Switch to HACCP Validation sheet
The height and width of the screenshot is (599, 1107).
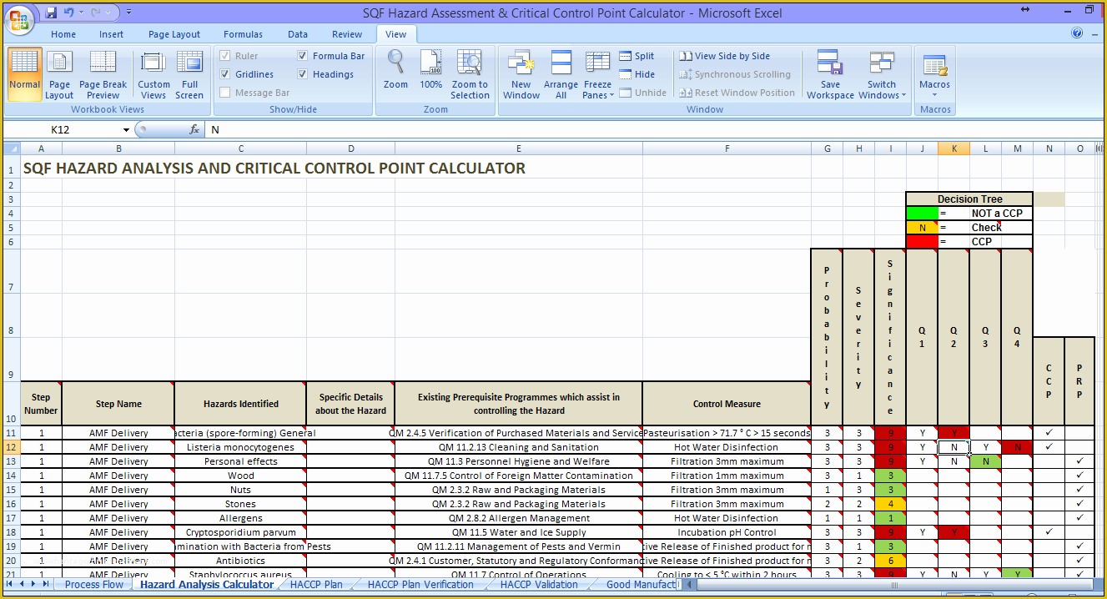pyautogui.click(x=539, y=585)
